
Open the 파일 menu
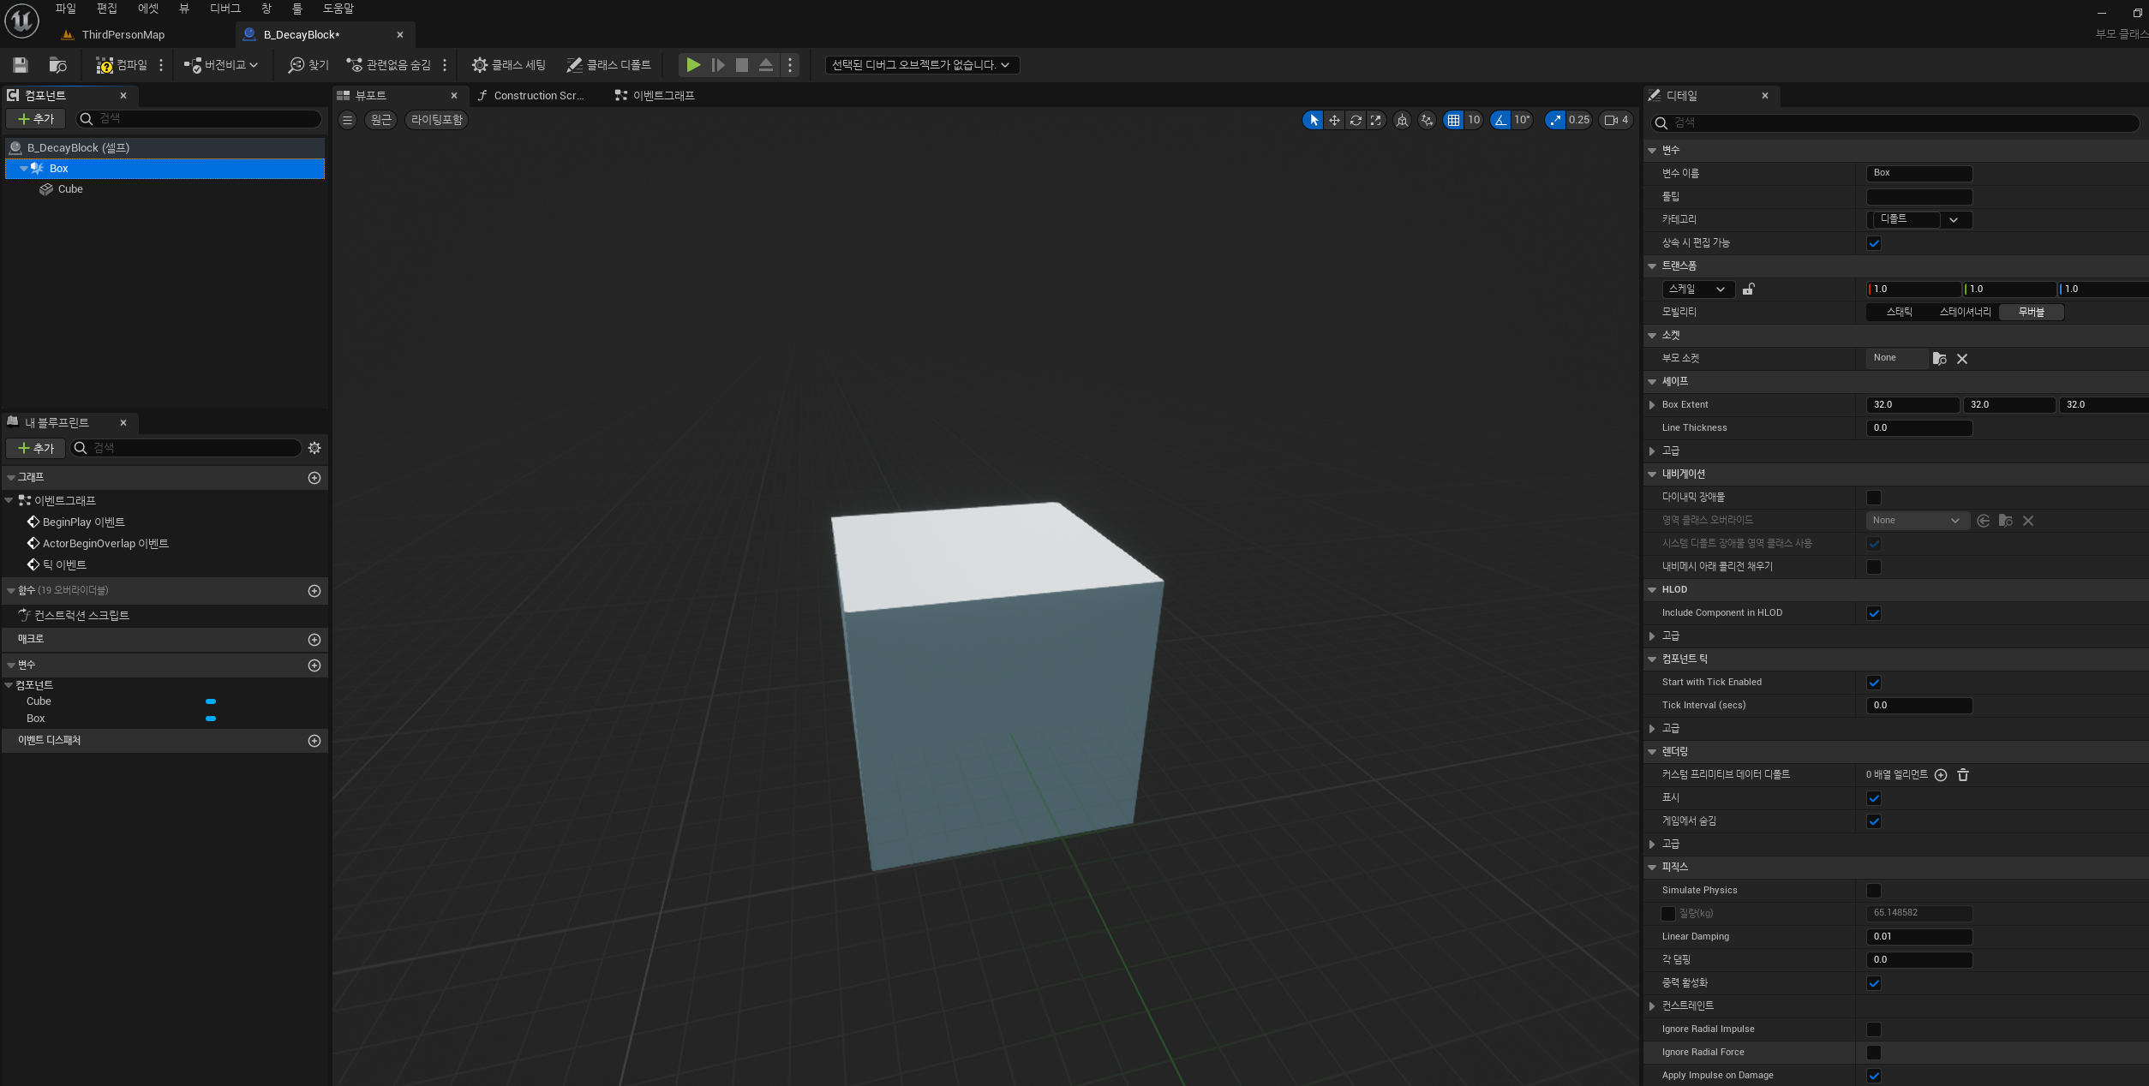pos(65,9)
